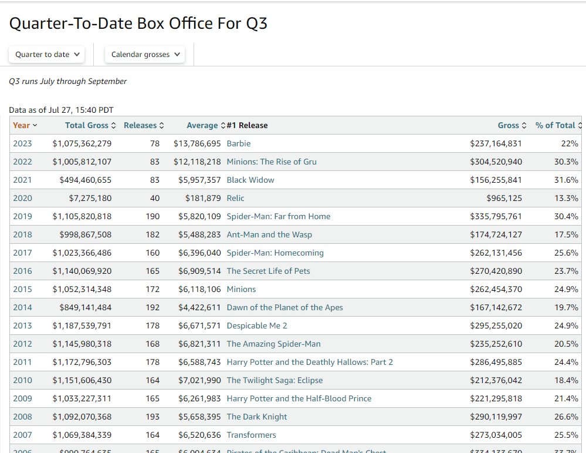The height and width of the screenshot is (453, 586).
Task: Open The Dark Knight link
Action: point(257,417)
